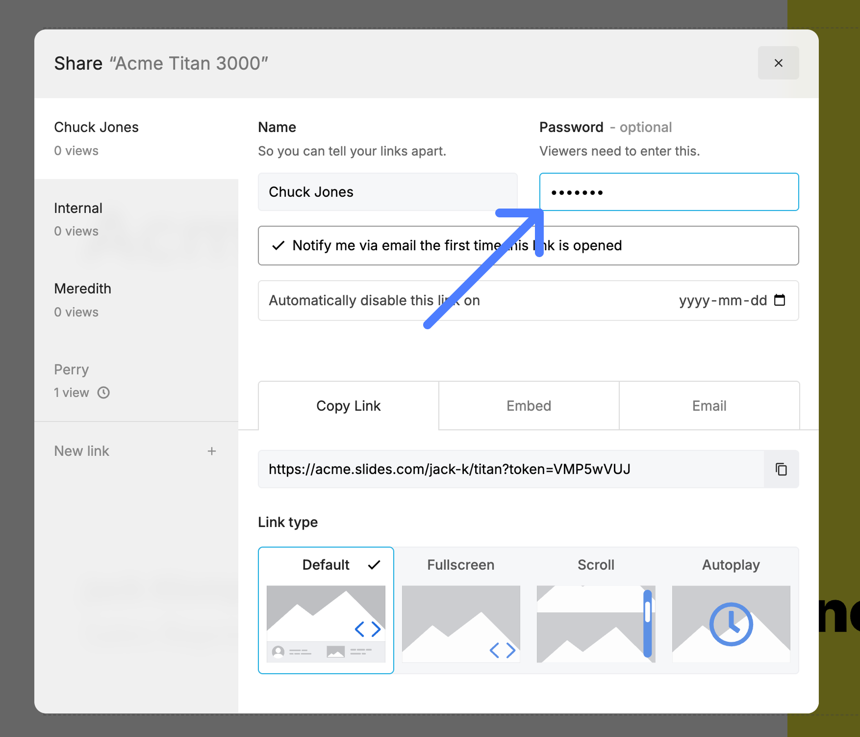Click the 'Viewers need to enter this.' text

pos(620,151)
